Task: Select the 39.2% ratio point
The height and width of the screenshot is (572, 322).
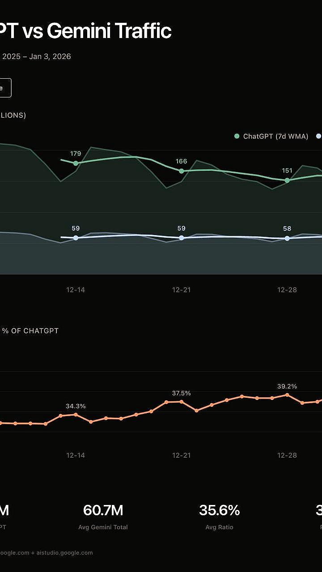Action: pos(287,395)
